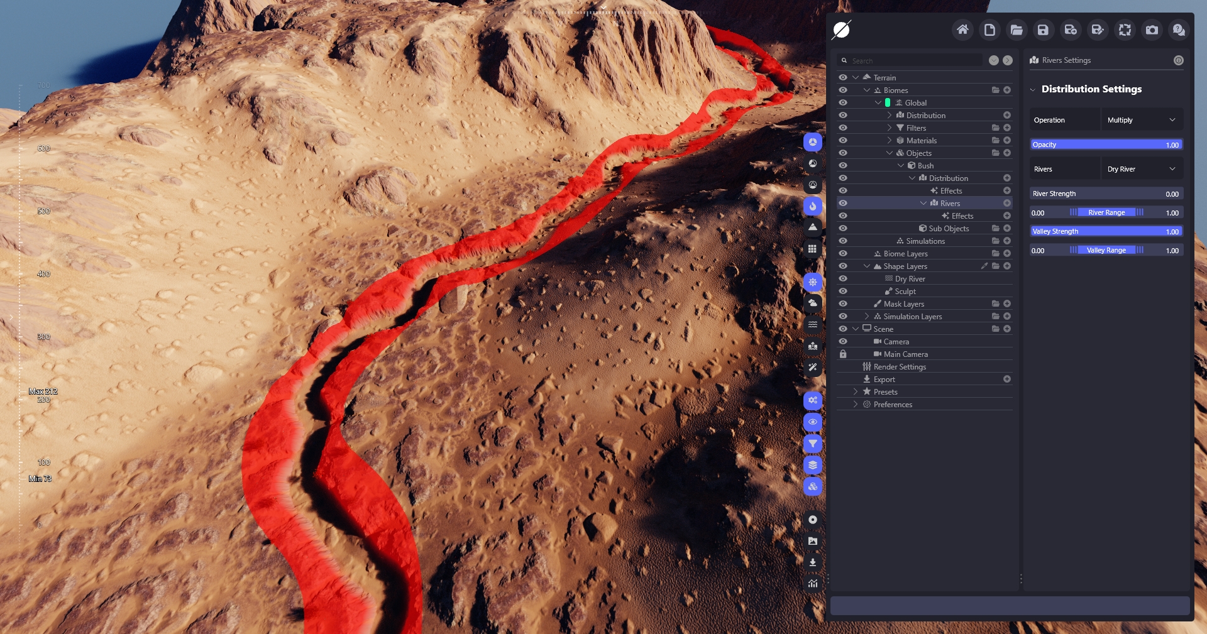Collapse the Distribution Settings section header
Image resolution: width=1207 pixels, height=634 pixels.
coord(1033,89)
